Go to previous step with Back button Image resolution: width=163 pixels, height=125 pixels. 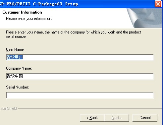[92, 118]
